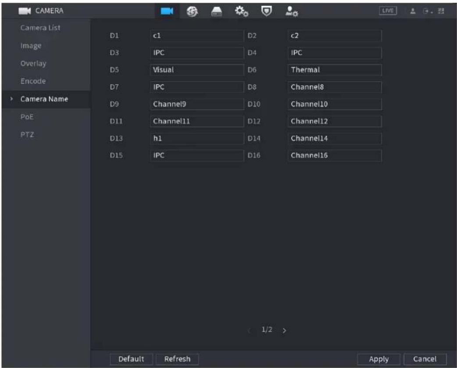
Task: Go to next page of camera names
Action: [284, 330]
